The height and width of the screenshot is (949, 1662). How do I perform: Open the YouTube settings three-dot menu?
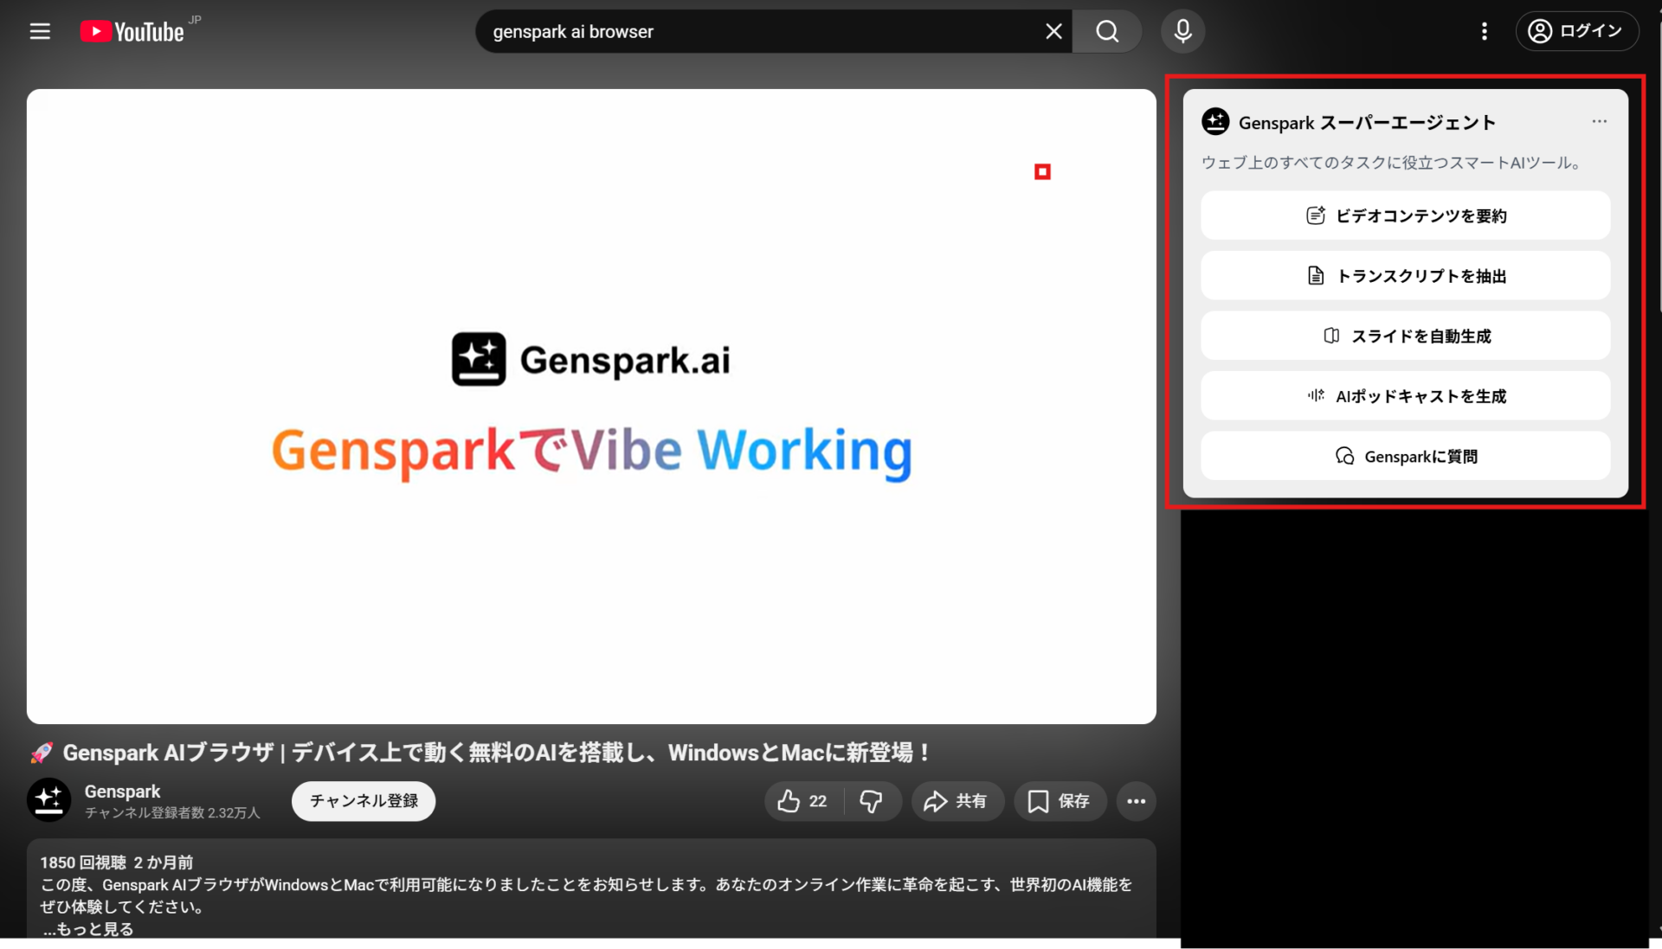click(x=1484, y=31)
